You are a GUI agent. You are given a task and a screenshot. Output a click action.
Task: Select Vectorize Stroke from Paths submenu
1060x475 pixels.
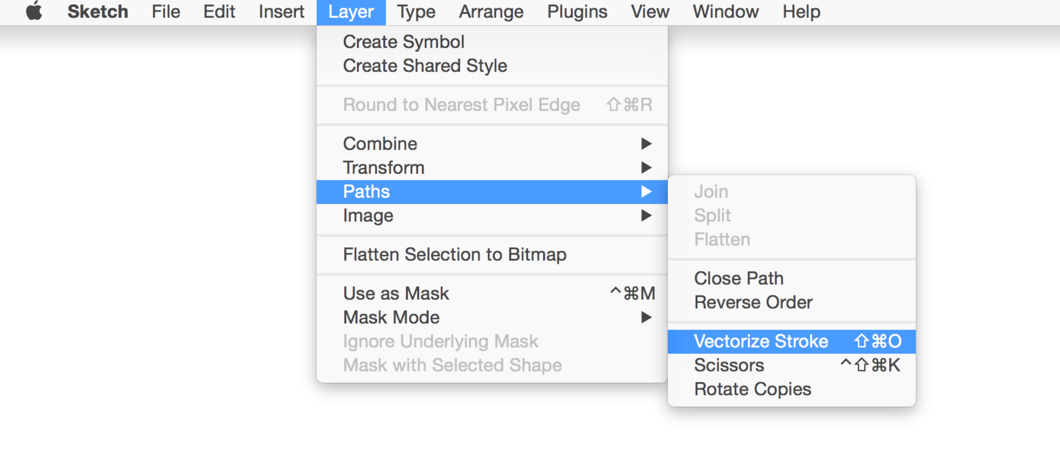click(761, 341)
